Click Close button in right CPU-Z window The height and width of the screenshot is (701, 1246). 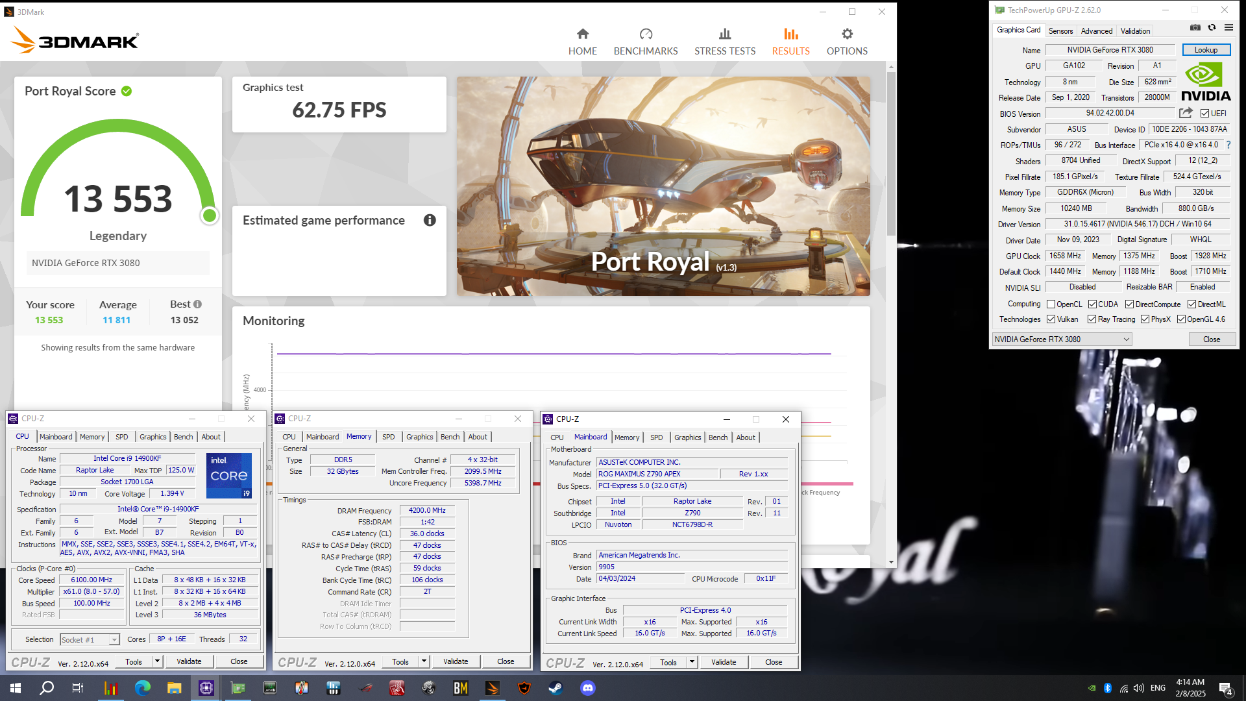click(774, 662)
